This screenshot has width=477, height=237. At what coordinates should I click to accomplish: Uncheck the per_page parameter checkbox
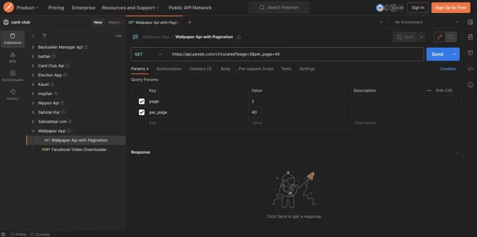point(142,112)
